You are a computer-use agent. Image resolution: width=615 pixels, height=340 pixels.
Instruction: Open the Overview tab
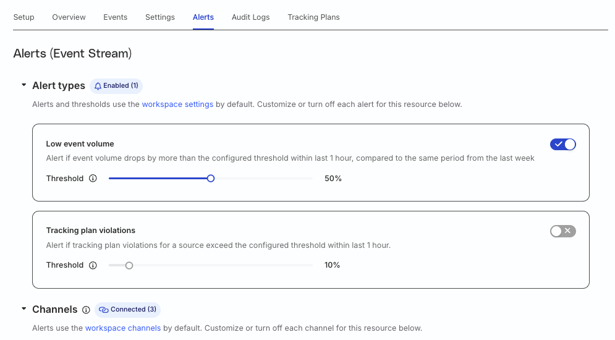click(x=69, y=17)
